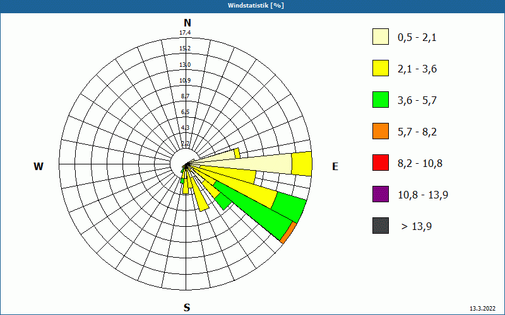Select the legend label > 13,9

point(417,227)
